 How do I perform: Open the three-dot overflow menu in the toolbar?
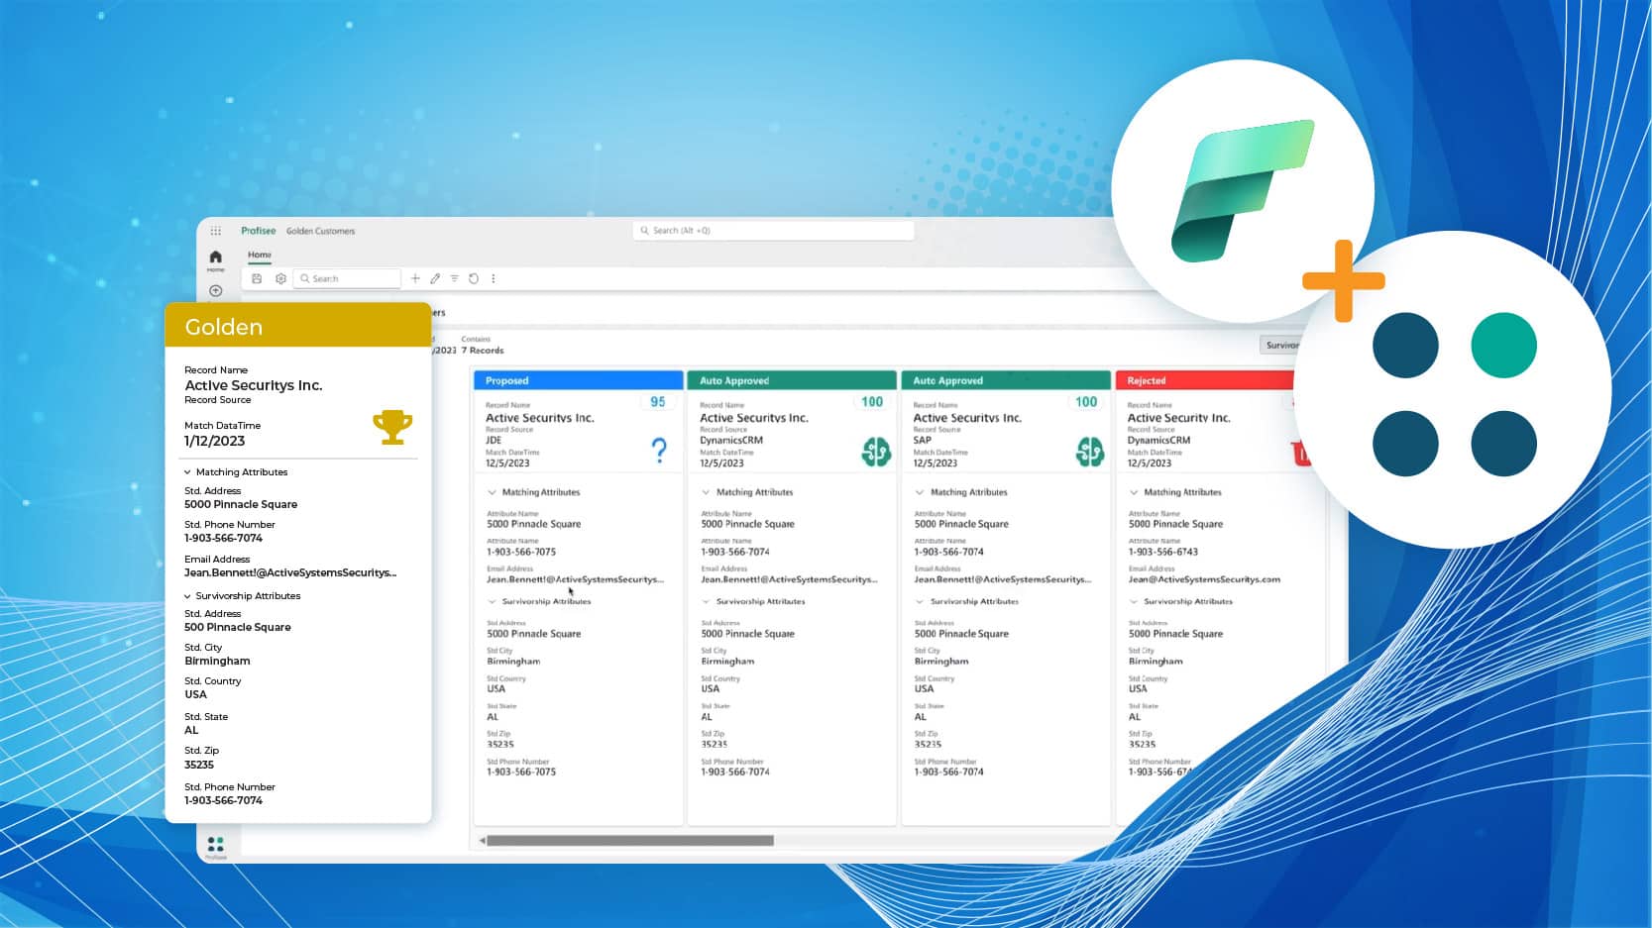pyautogui.click(x=494, y=278)
